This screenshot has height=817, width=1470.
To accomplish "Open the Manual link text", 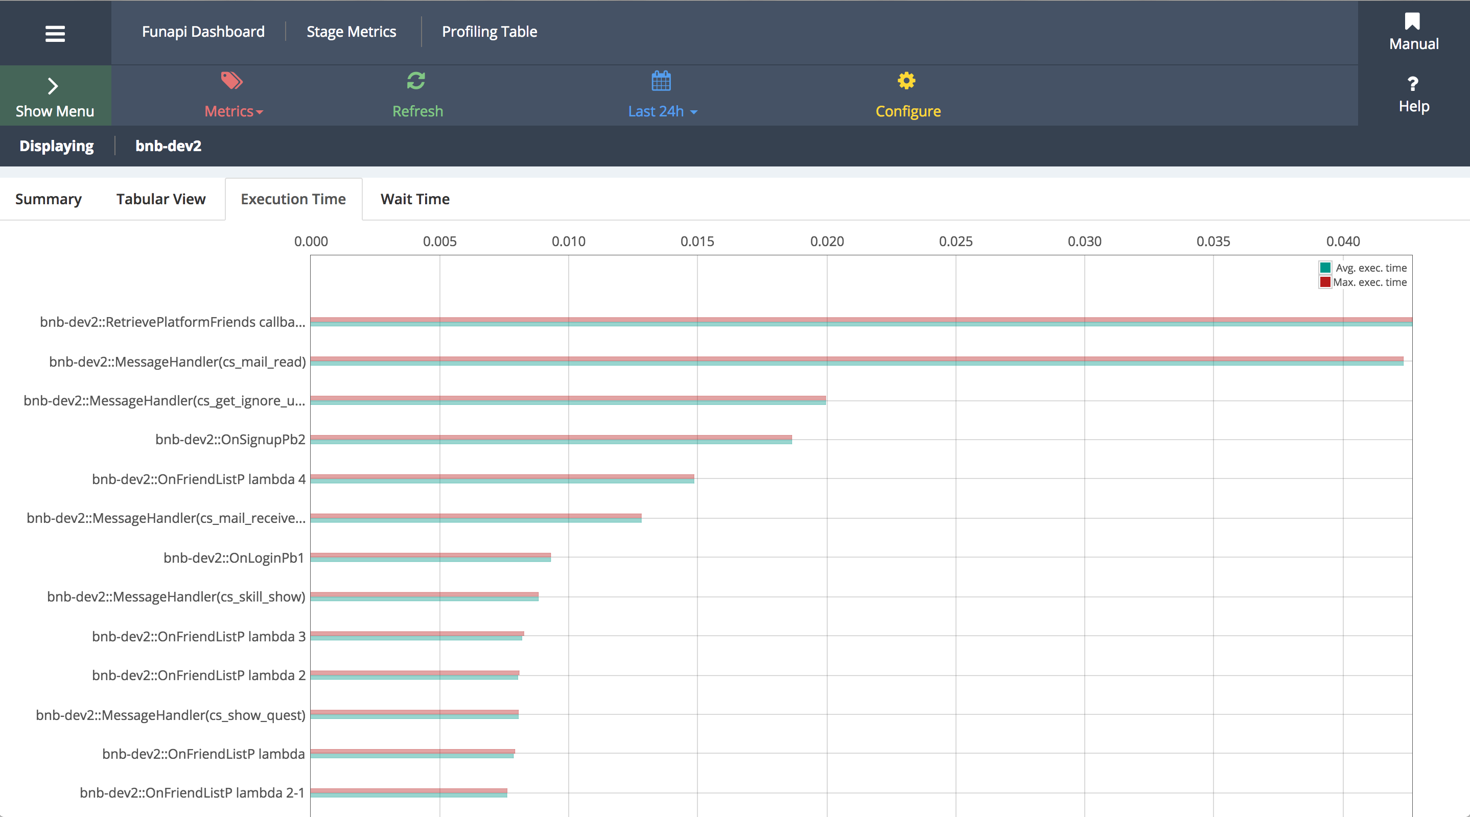I will 1413,44.
